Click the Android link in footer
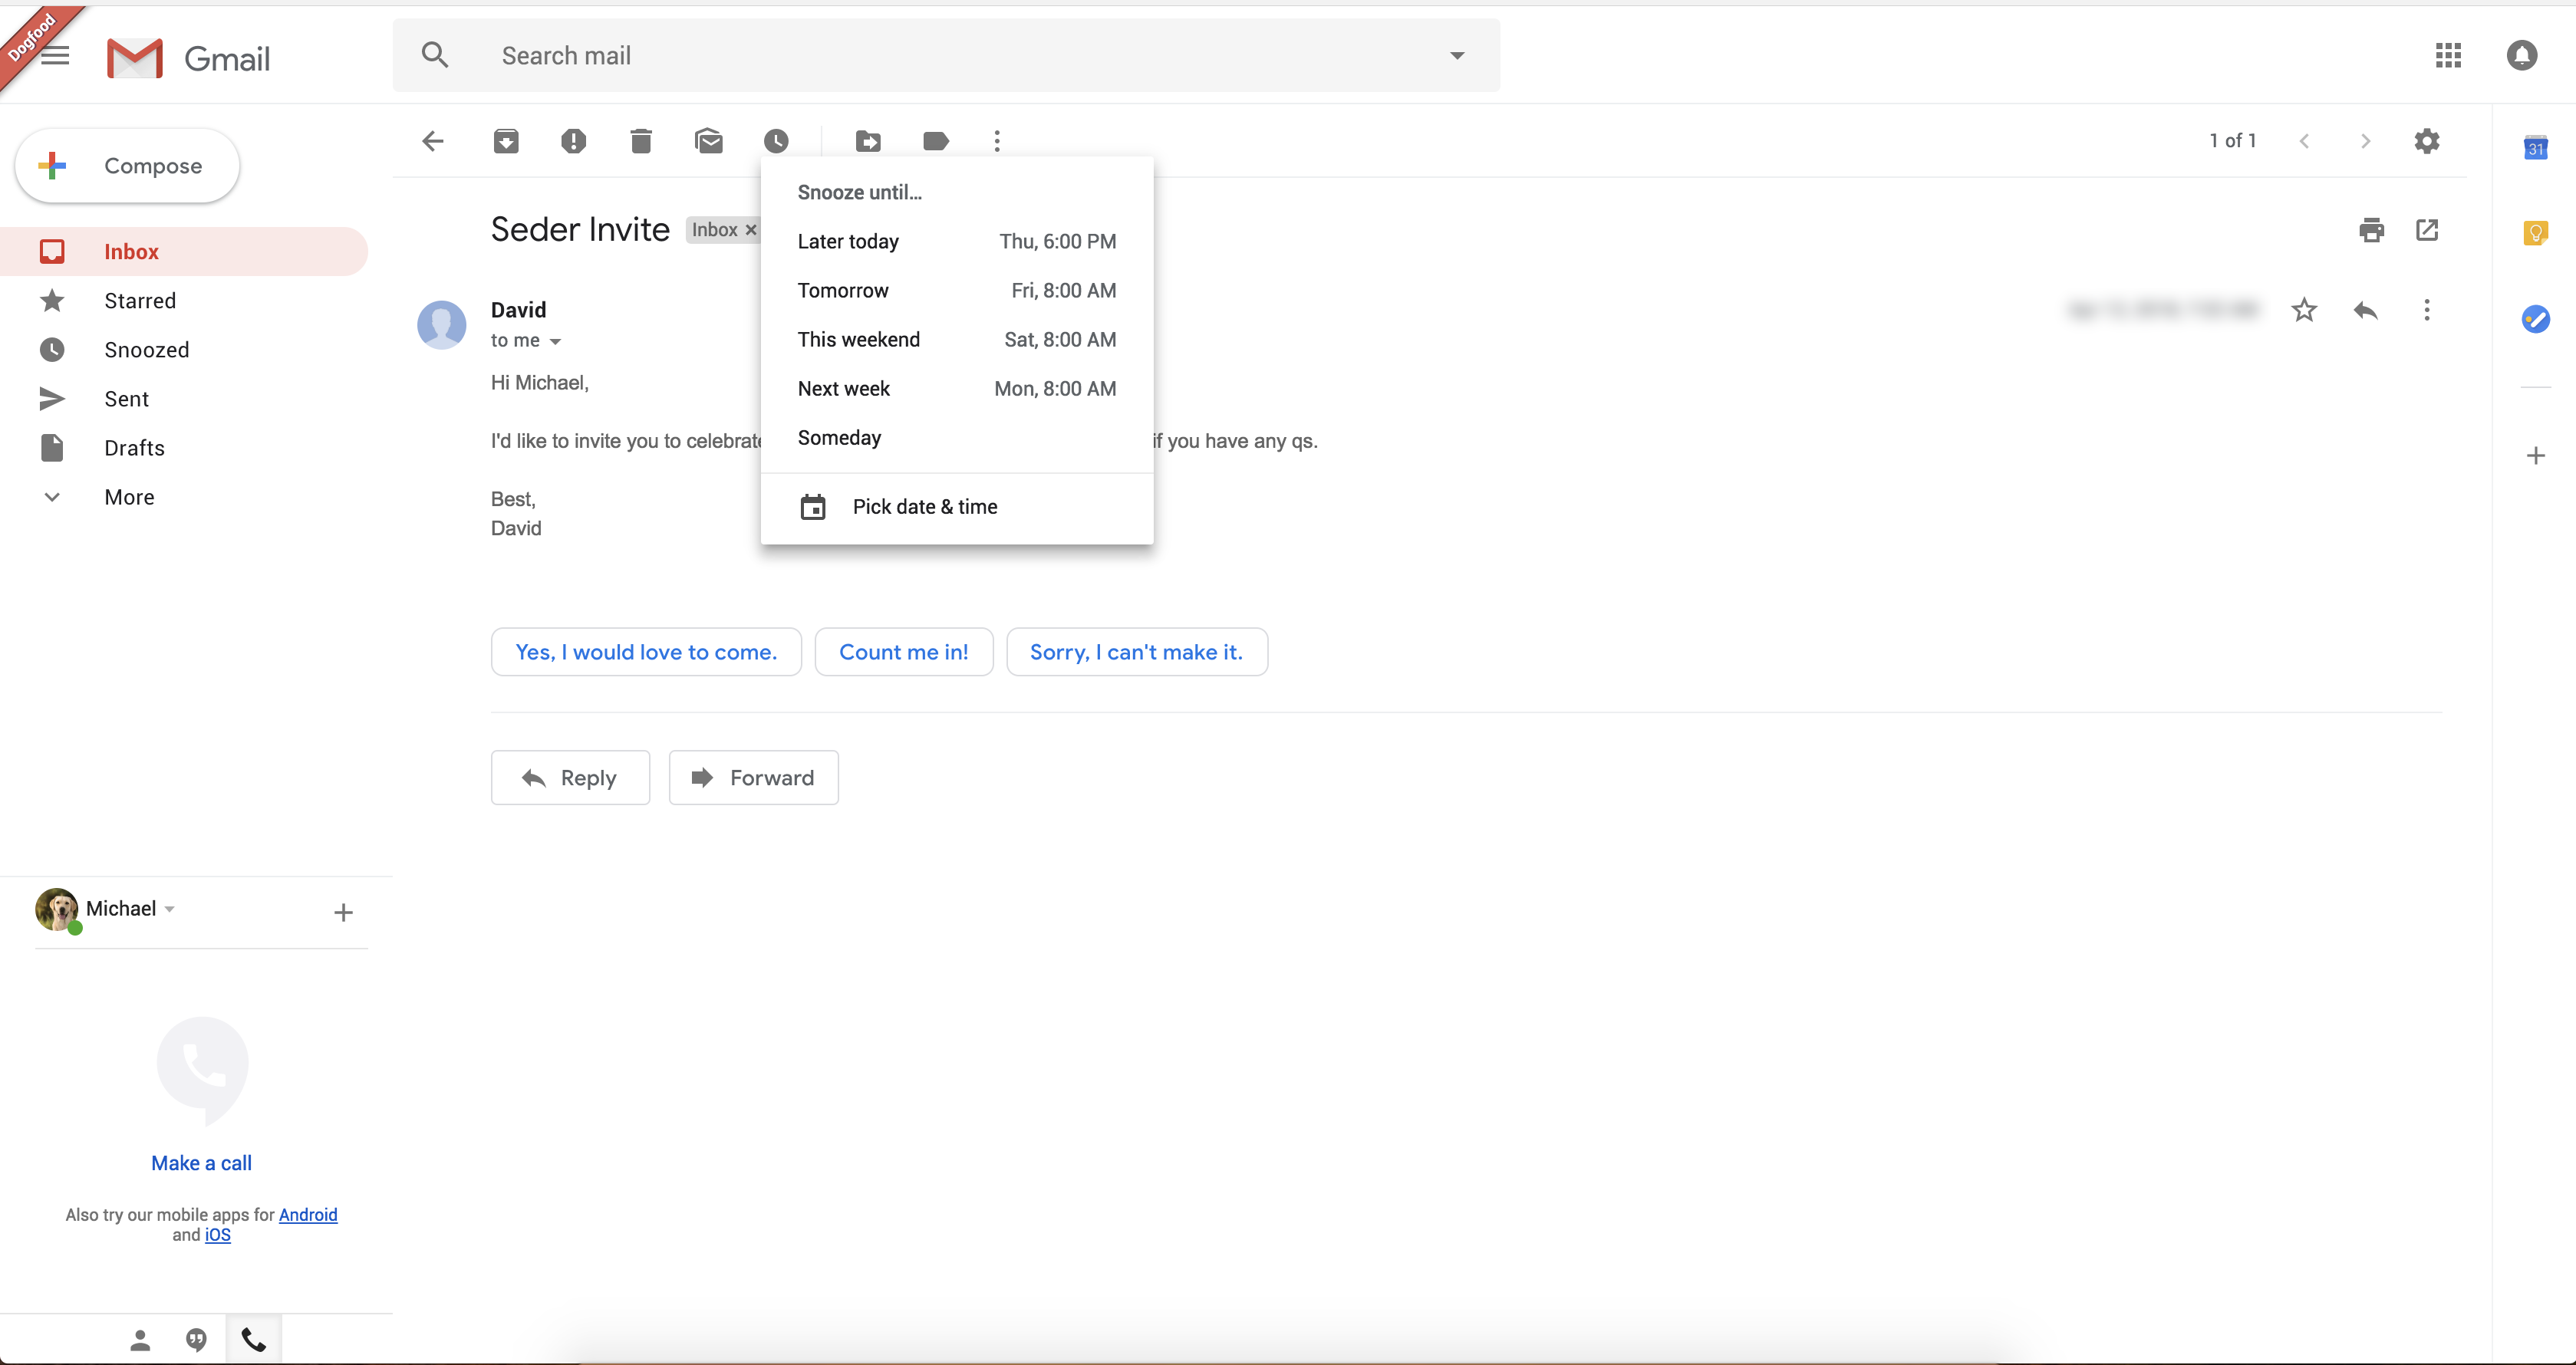Viewport: 2576px width, 1365px height. 307,1215
